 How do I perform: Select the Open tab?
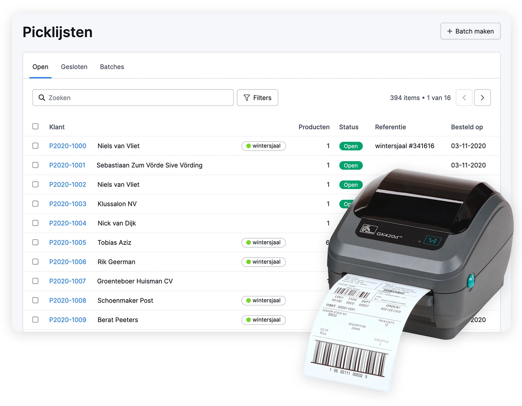point(40,67)
